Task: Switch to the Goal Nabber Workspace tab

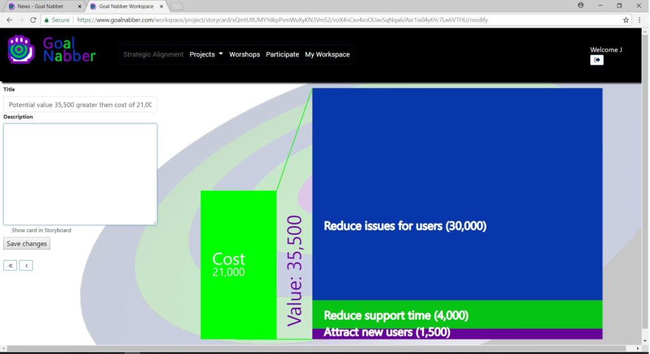Action: pyautogui.click(x=126, y=6)
